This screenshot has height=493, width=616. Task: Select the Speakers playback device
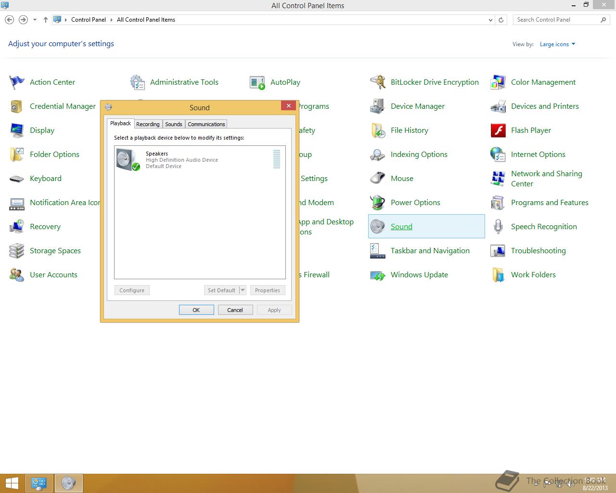200,159
